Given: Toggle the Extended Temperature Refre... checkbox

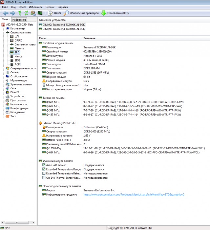Looking at the screenshot, I should click(44, 173).
